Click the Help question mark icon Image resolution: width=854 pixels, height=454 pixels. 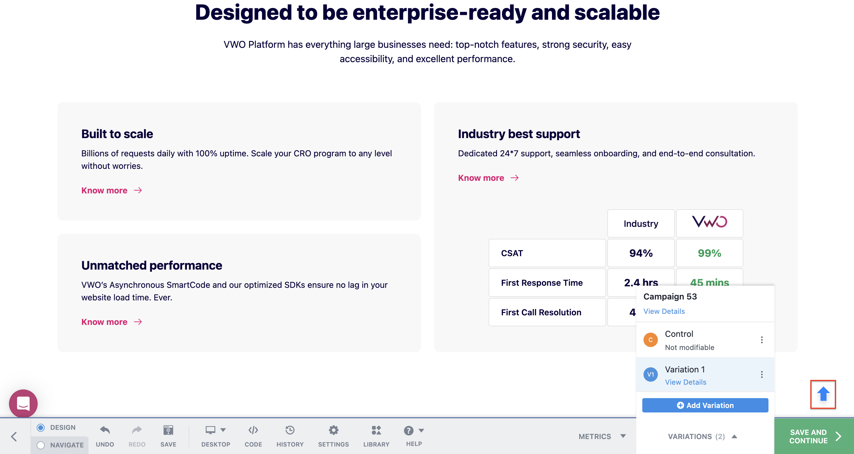click(x=408, y=430)
